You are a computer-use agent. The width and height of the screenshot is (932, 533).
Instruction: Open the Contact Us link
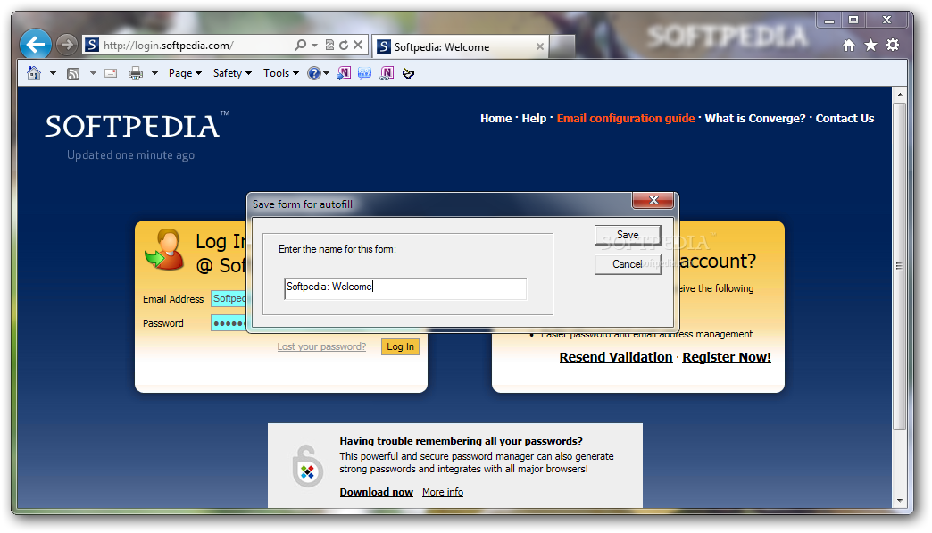pos(845,118)
